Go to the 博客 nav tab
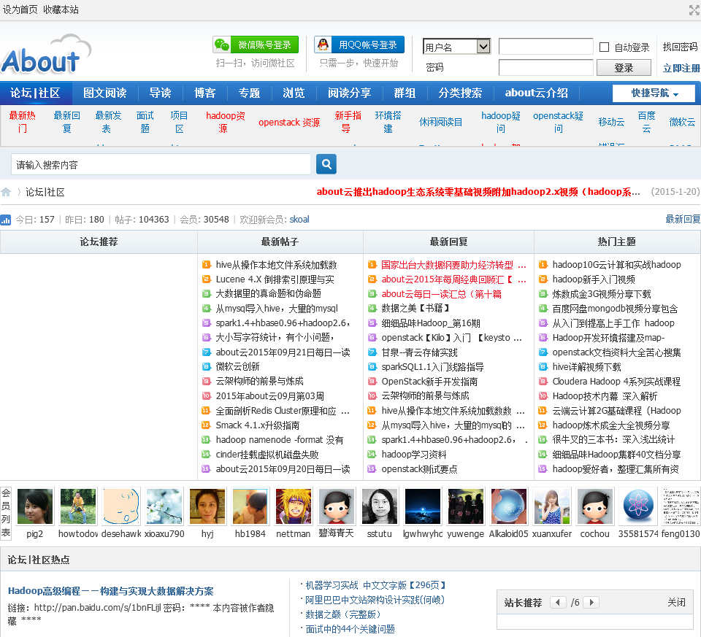The height and width of the screenshot is (637, 701). pos(204,93)
